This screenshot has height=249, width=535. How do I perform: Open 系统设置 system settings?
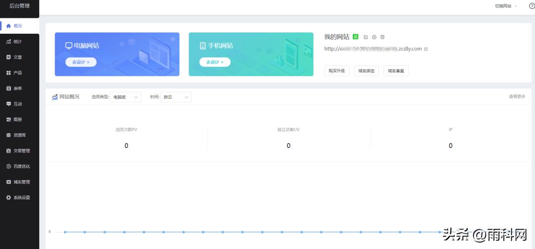pos(19,197)
